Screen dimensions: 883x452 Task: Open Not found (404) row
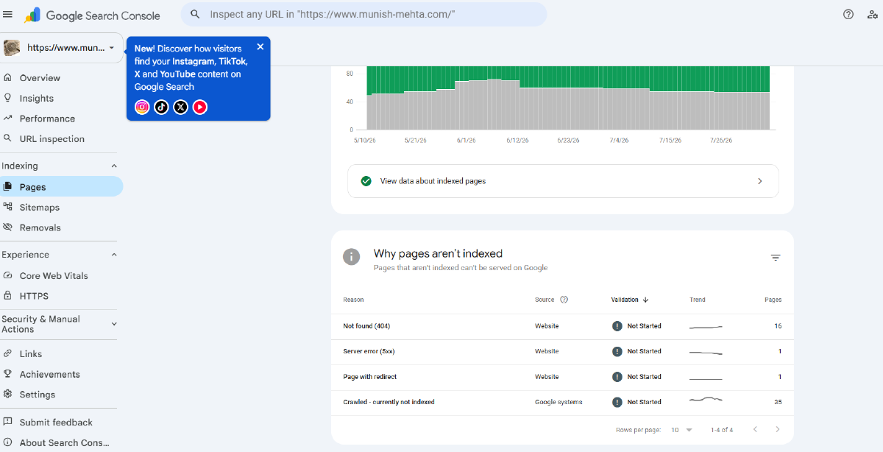(562, 326)
